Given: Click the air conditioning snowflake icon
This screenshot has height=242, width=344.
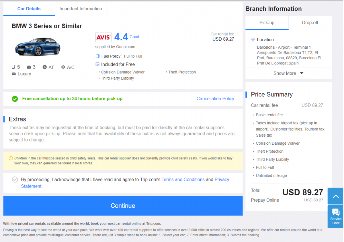Looking at the screenshot, I should [63, 67].
